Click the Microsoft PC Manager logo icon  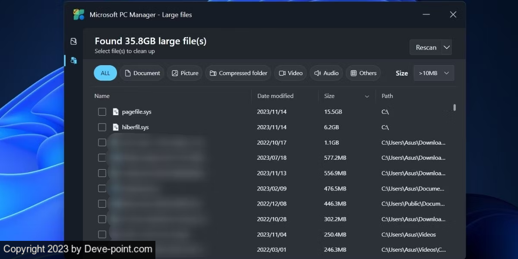point(79,15)
